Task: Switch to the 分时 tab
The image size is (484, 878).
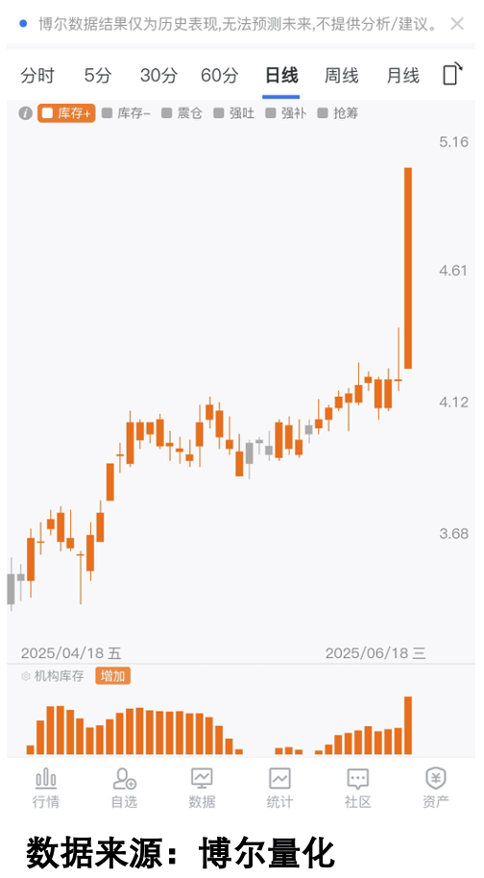Action: [37, 75]
